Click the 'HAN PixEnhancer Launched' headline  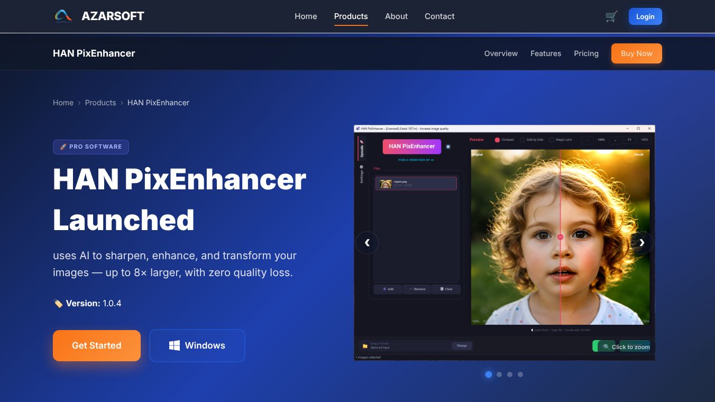point(179,199)
